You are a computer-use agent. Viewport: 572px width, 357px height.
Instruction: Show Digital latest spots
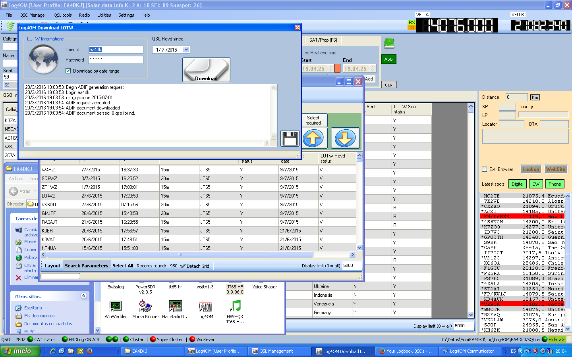pyautogui.click(x=517, y=184)
